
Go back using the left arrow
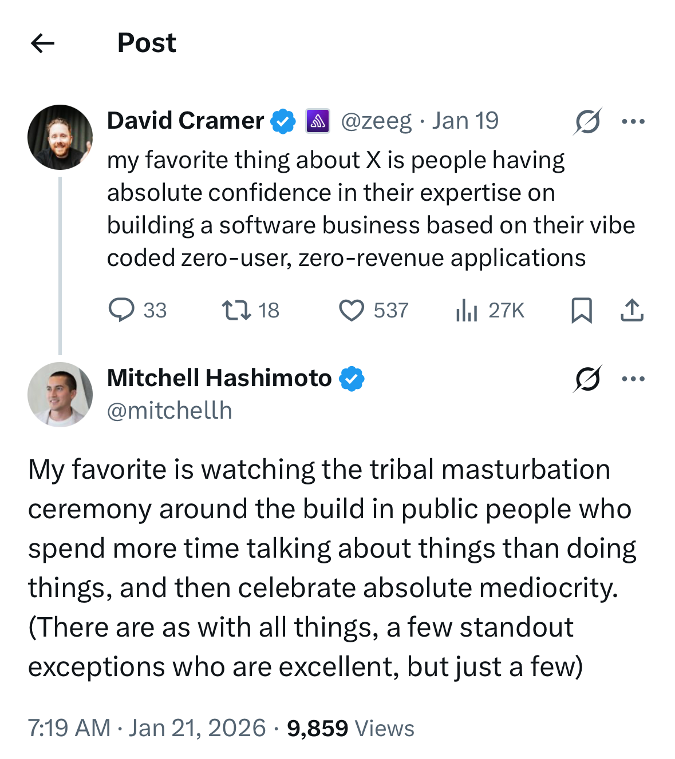(x=42, y=43)
